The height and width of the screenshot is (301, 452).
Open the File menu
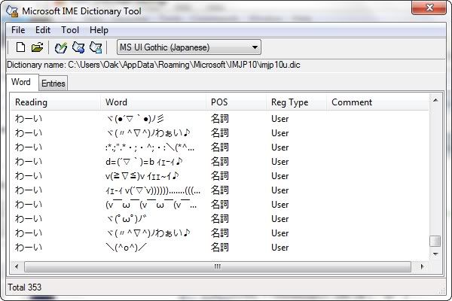point(18,30)
